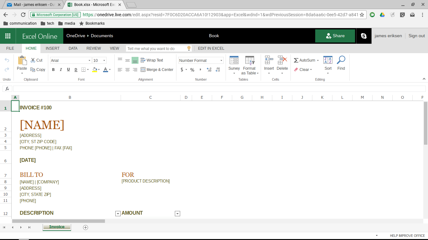Open the OneDrive breadcrumb link
This screenshot has width=428, height=240.
click(76, 36)
